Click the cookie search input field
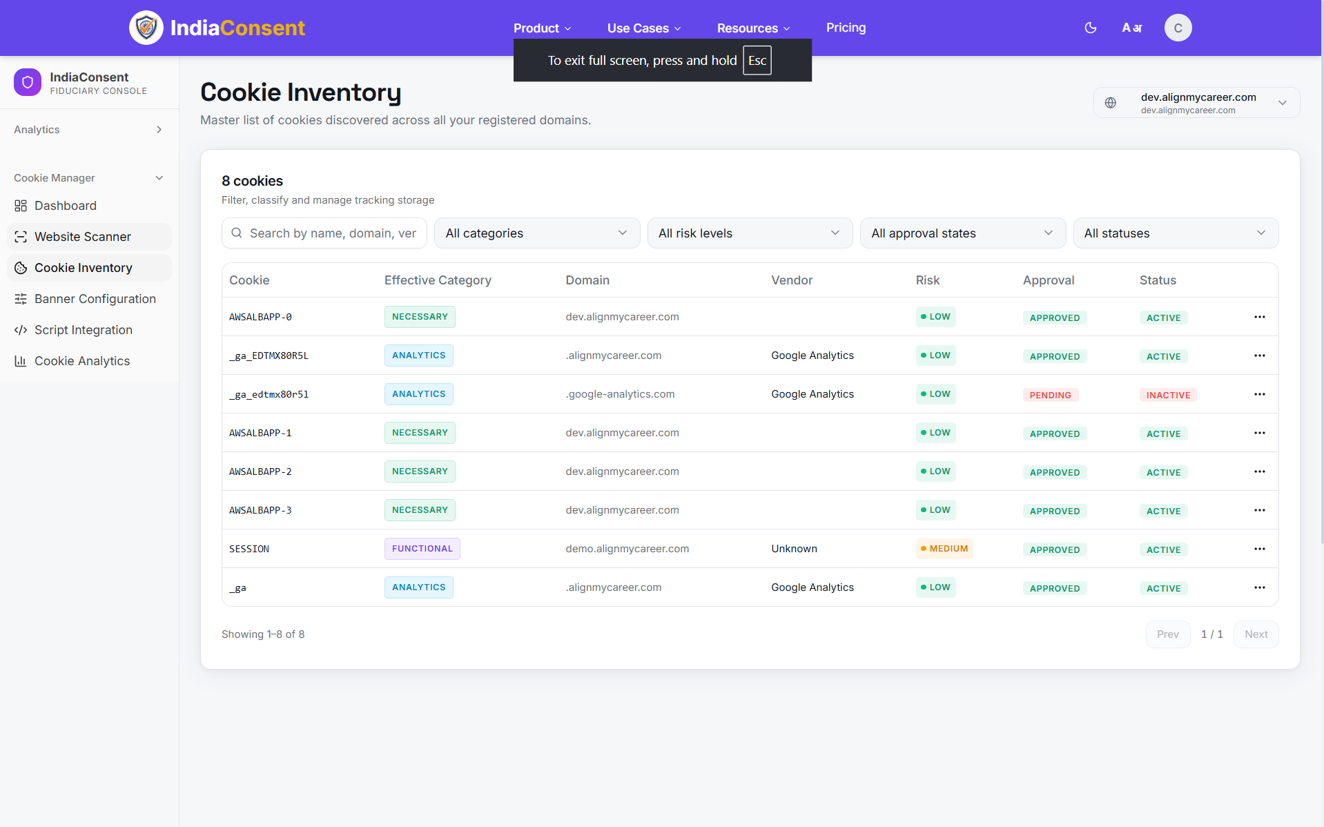Image resolution: width=1324 pixels, height=827 pixels. (x=324, y=233)
